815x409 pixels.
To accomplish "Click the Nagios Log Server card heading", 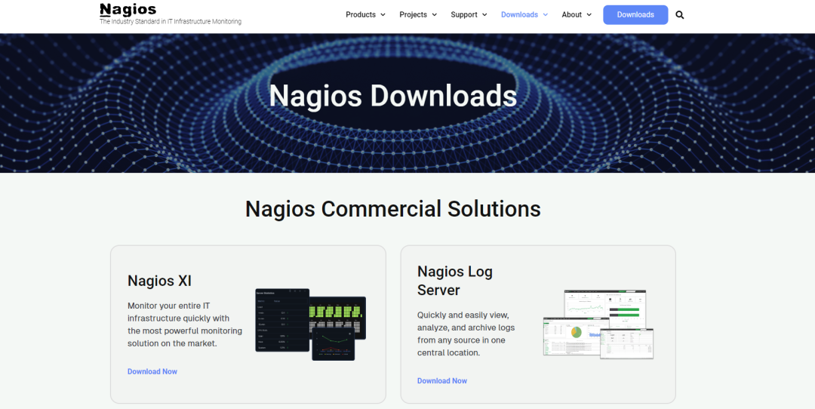I will point(455,281).
